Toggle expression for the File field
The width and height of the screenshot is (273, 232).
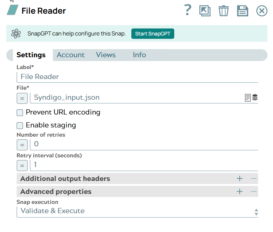click(22, 98)
